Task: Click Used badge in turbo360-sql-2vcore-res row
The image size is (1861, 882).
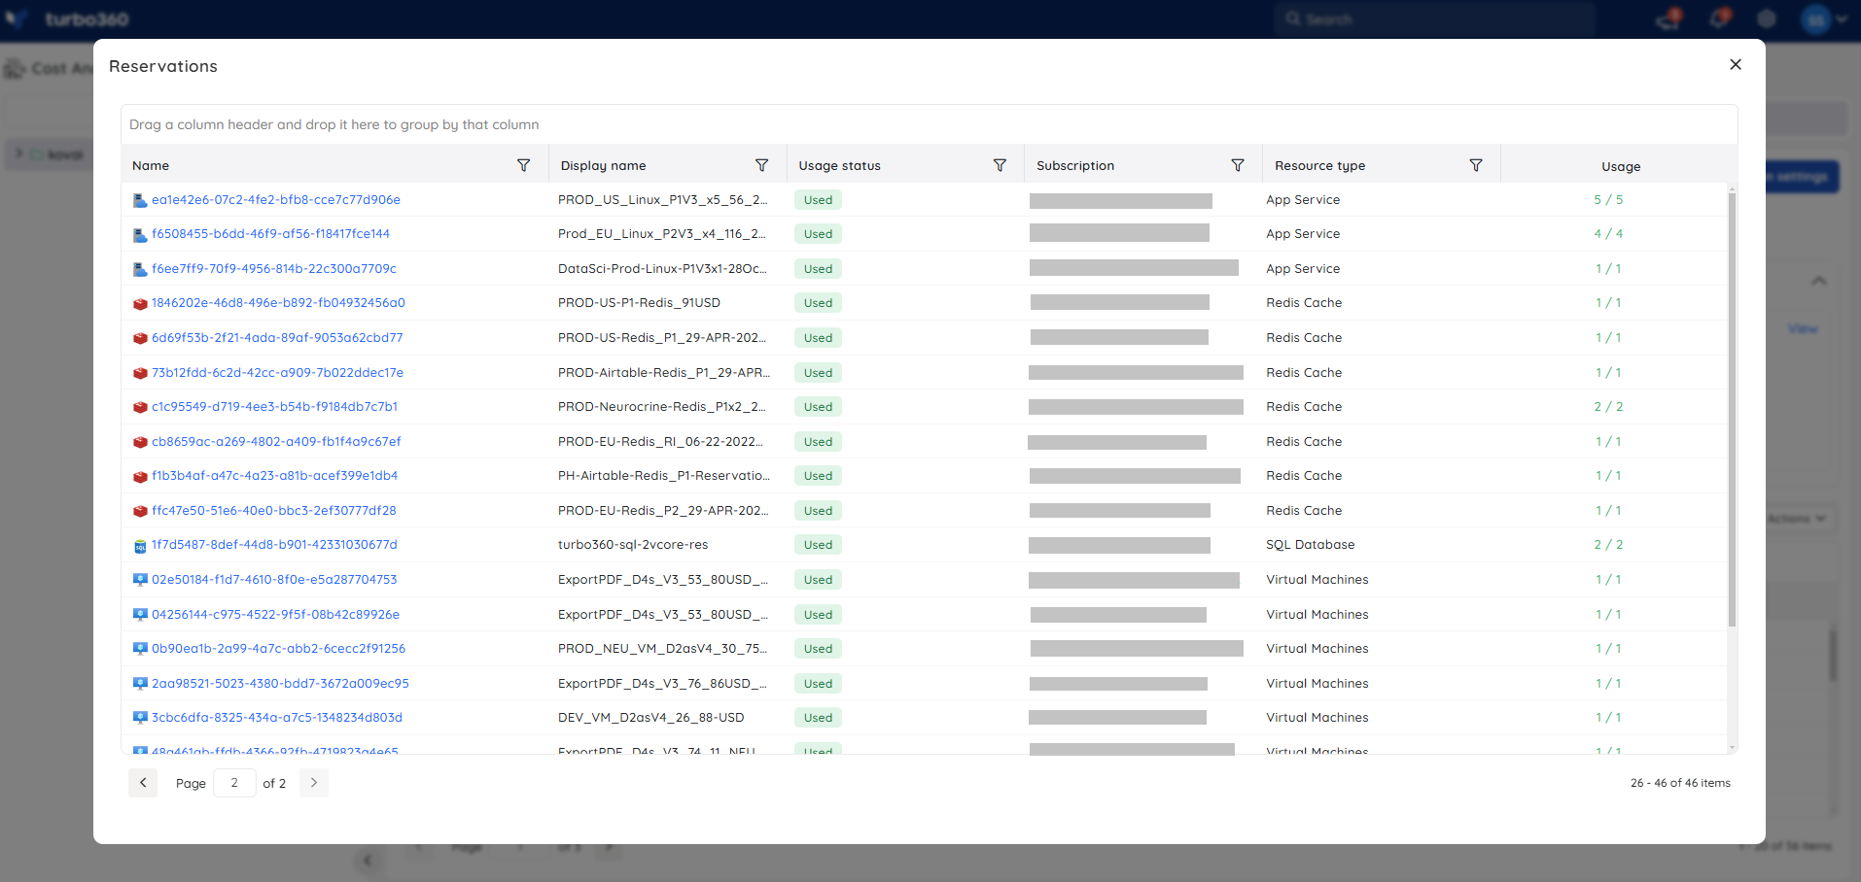Action: pyautogui.click(x=818, y=545)
